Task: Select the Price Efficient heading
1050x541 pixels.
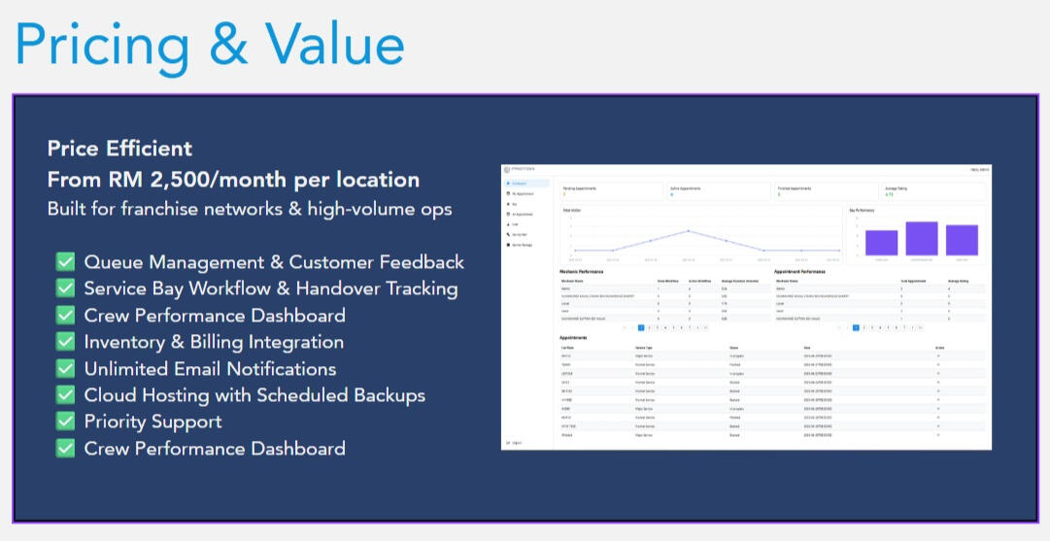Action: point(119,148)
